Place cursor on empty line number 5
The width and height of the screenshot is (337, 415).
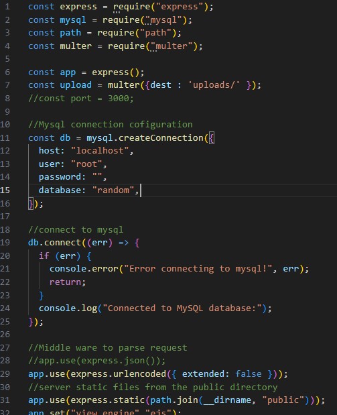click(7, 59)
